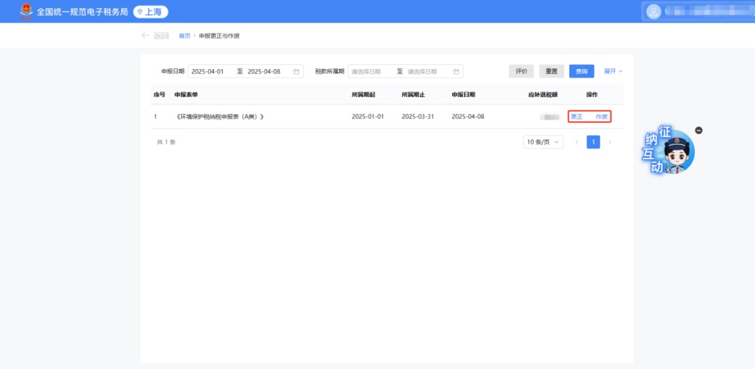Viewport: 755px width, 369px height.
Task: Select the 《环境保护税纳税申报表（A类）》 row text
Action: pos(220,117)
